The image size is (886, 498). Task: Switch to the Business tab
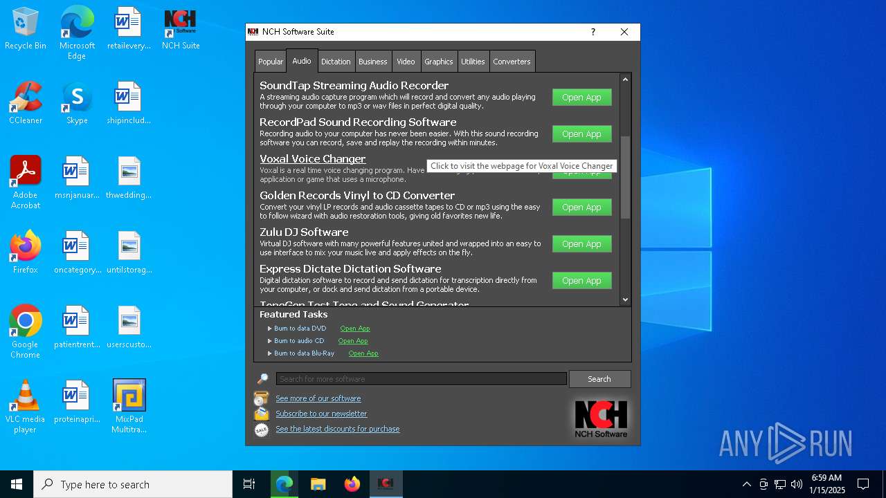tap(372, 62)
